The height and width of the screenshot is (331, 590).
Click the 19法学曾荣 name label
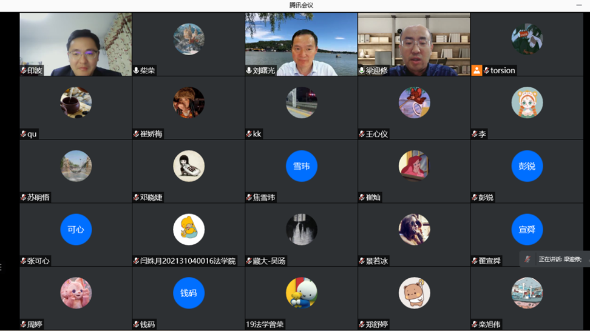(265, 324)
